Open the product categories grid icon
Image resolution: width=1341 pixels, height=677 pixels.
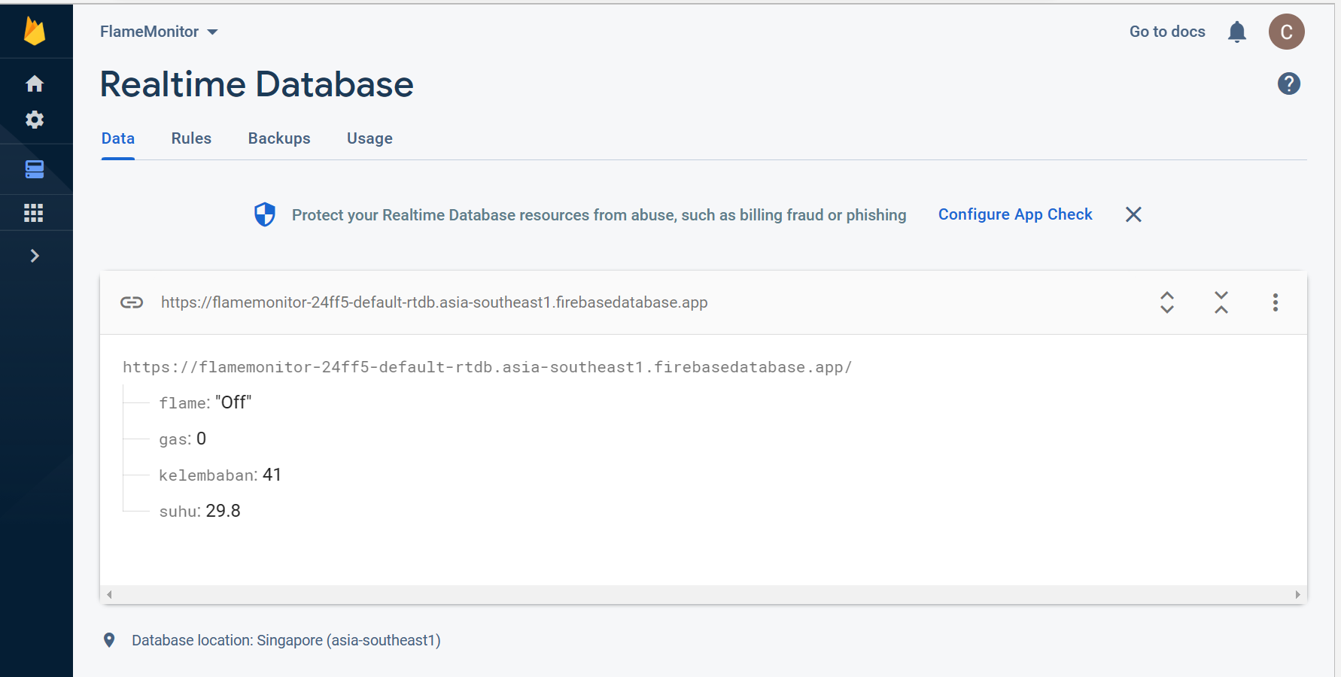[x=35, y=212]
